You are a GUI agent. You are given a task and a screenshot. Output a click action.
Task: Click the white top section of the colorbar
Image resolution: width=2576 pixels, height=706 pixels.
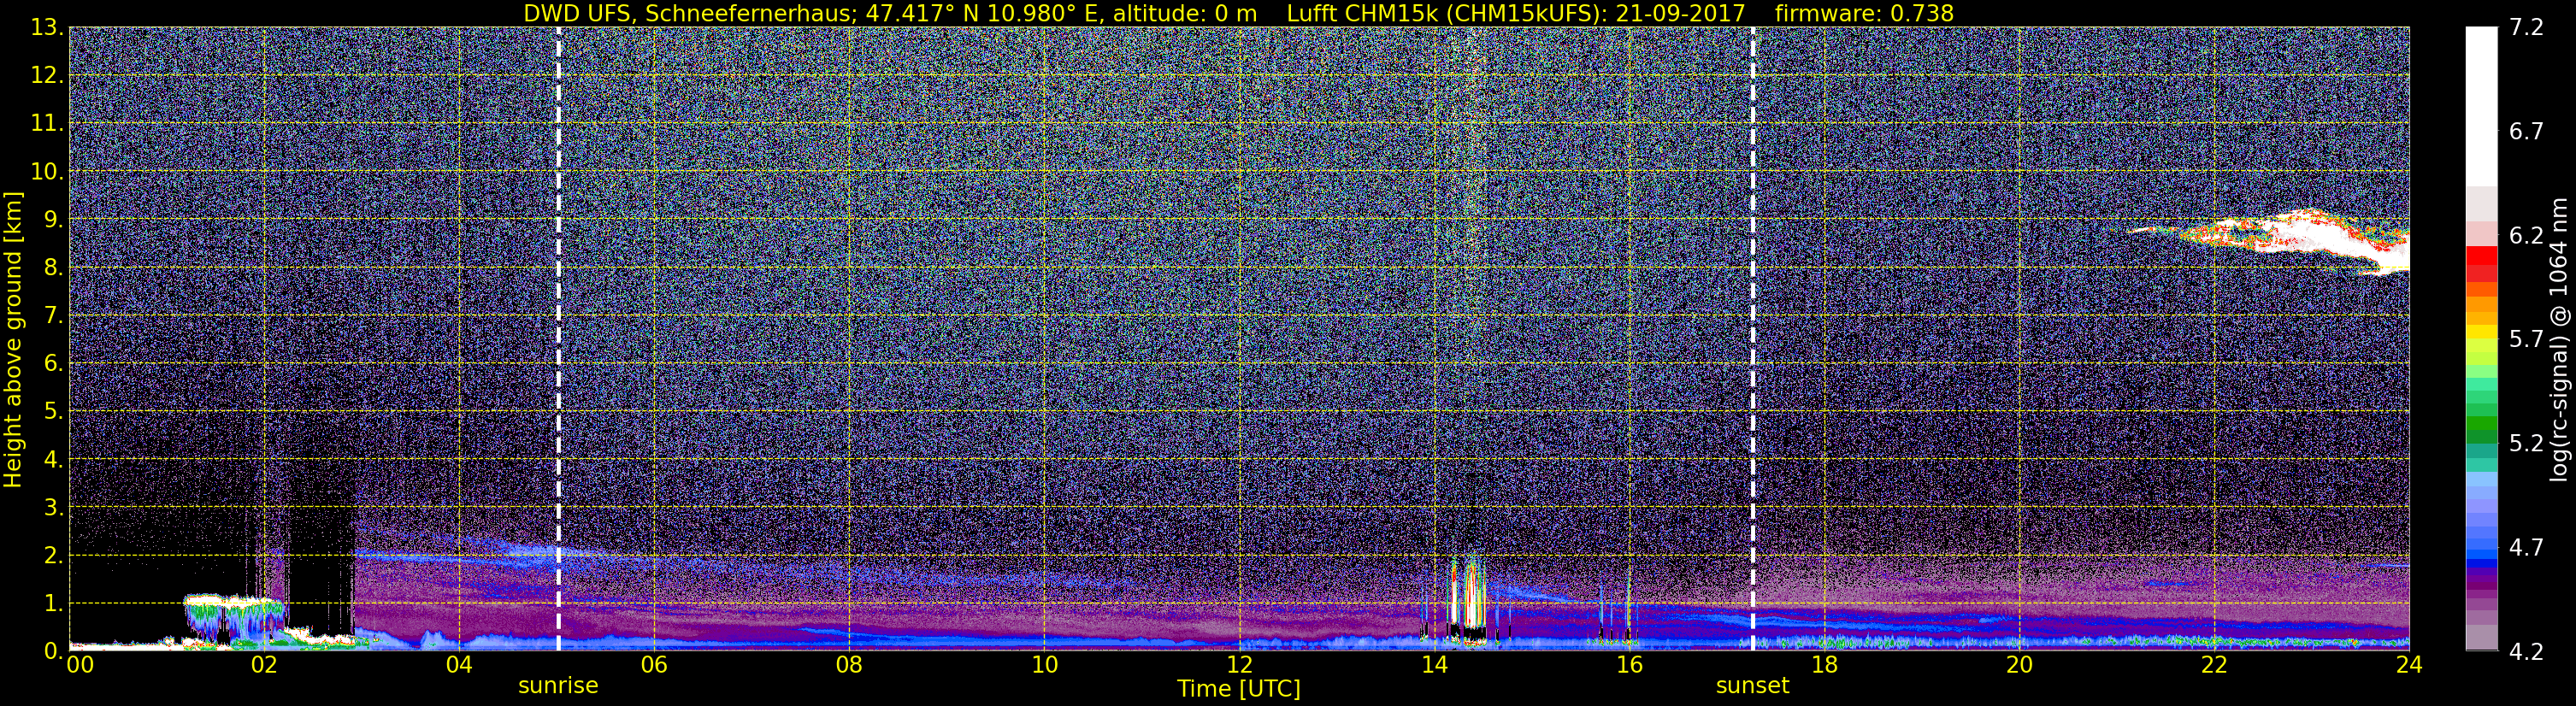point(2481,106)
